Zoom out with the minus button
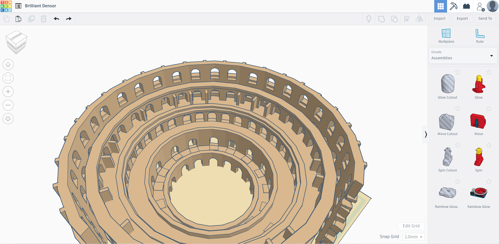The width and height of the screenshot is (499, 244). pyautogui.click(x=8, y=105)
